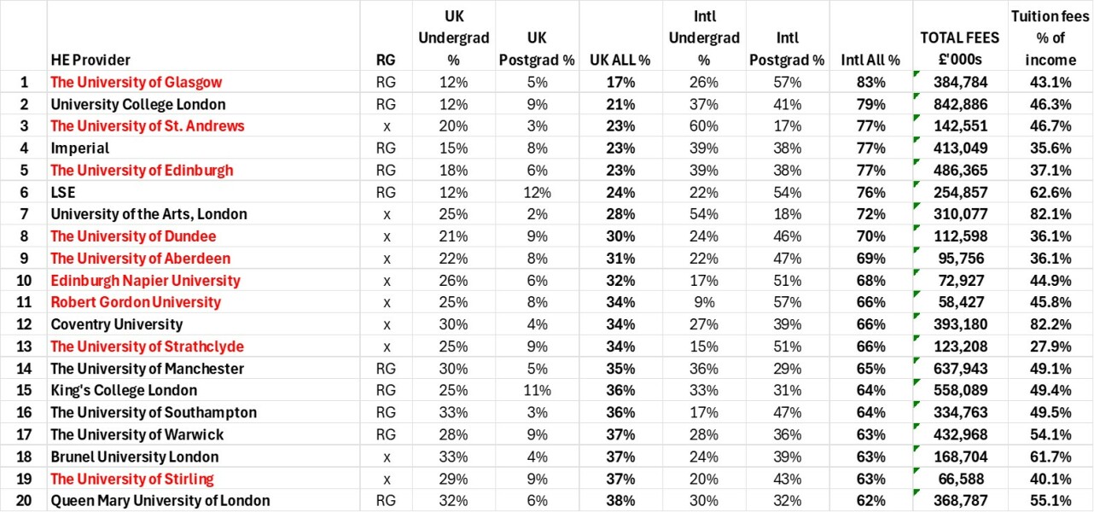Select the University College London row name
This screenshot has height=512, width=1094.
203,104
